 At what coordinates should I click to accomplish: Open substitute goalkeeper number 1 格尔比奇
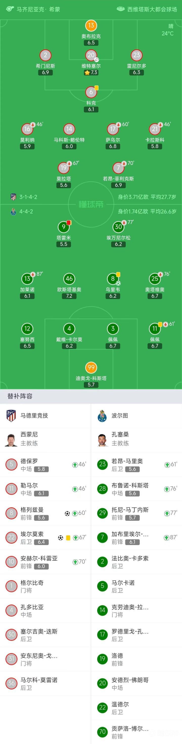[x=45, y=586]
